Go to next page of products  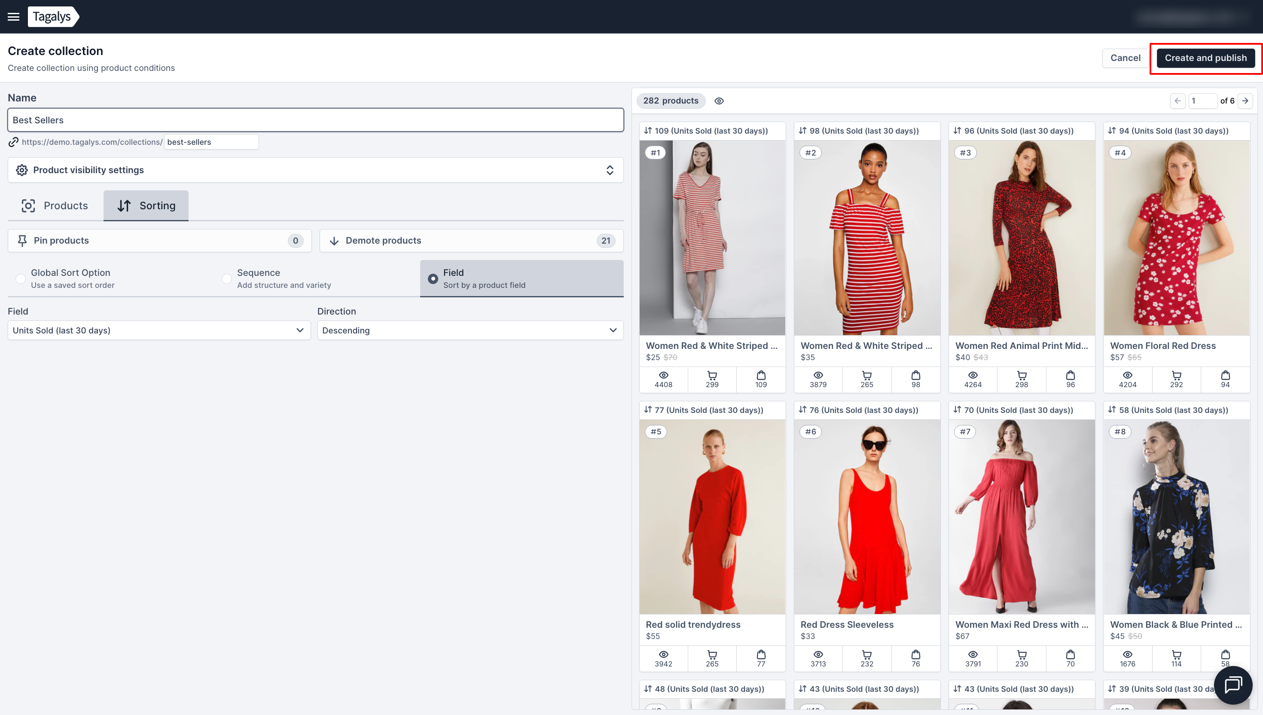point(1245,101)
